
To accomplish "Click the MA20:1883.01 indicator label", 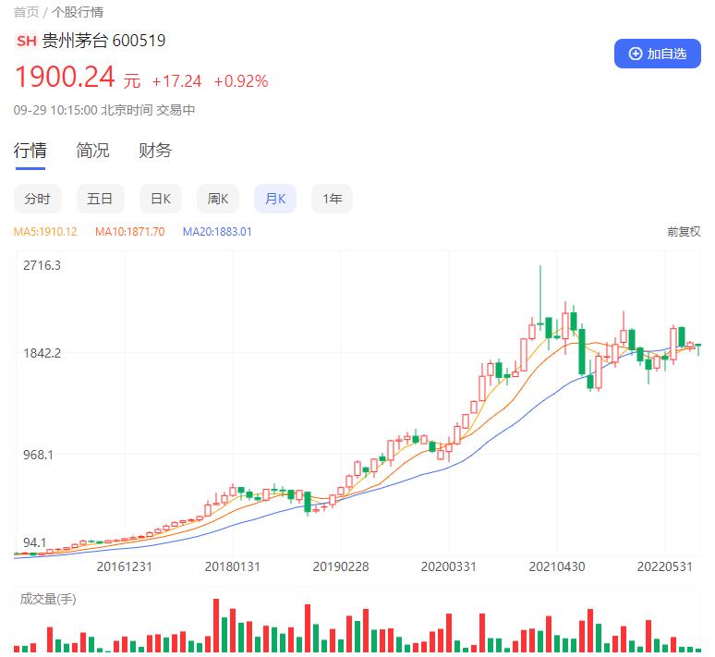I will [217, 232].
